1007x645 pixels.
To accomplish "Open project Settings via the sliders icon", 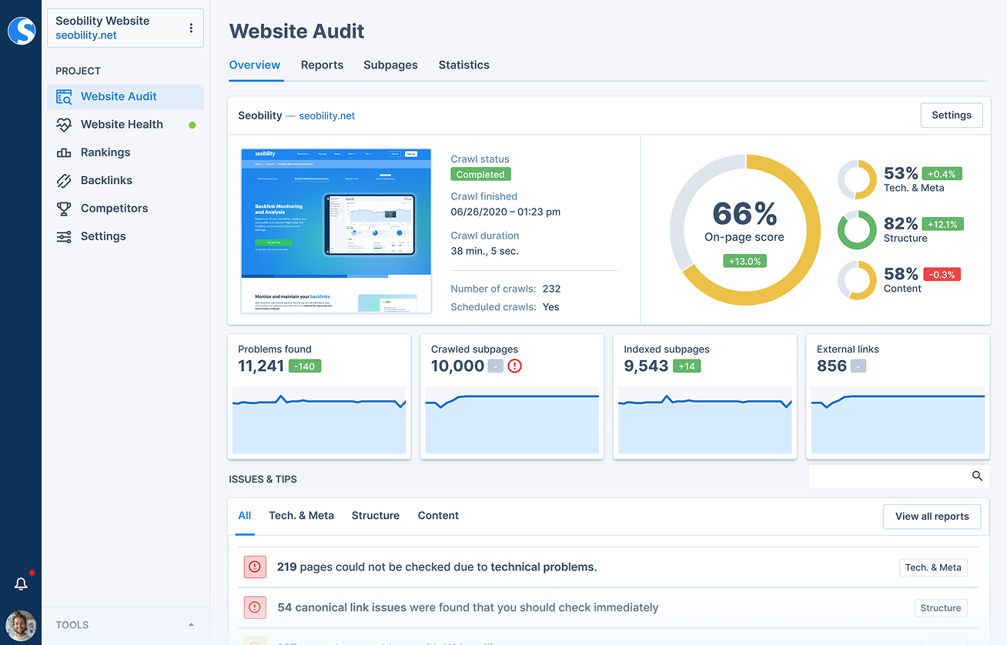I will (65, 236).
